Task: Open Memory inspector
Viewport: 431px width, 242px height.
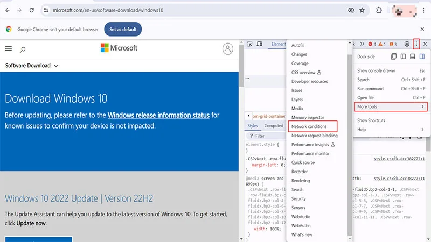Action: [x=308, y=117]
